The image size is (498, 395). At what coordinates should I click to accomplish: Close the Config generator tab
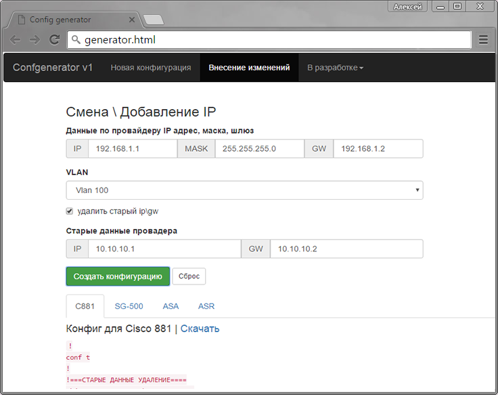click(132, 20)
